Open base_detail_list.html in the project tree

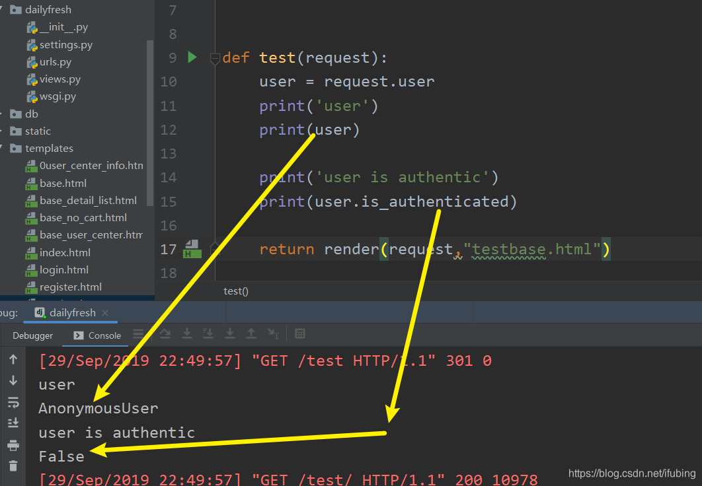tap(88, 200)
